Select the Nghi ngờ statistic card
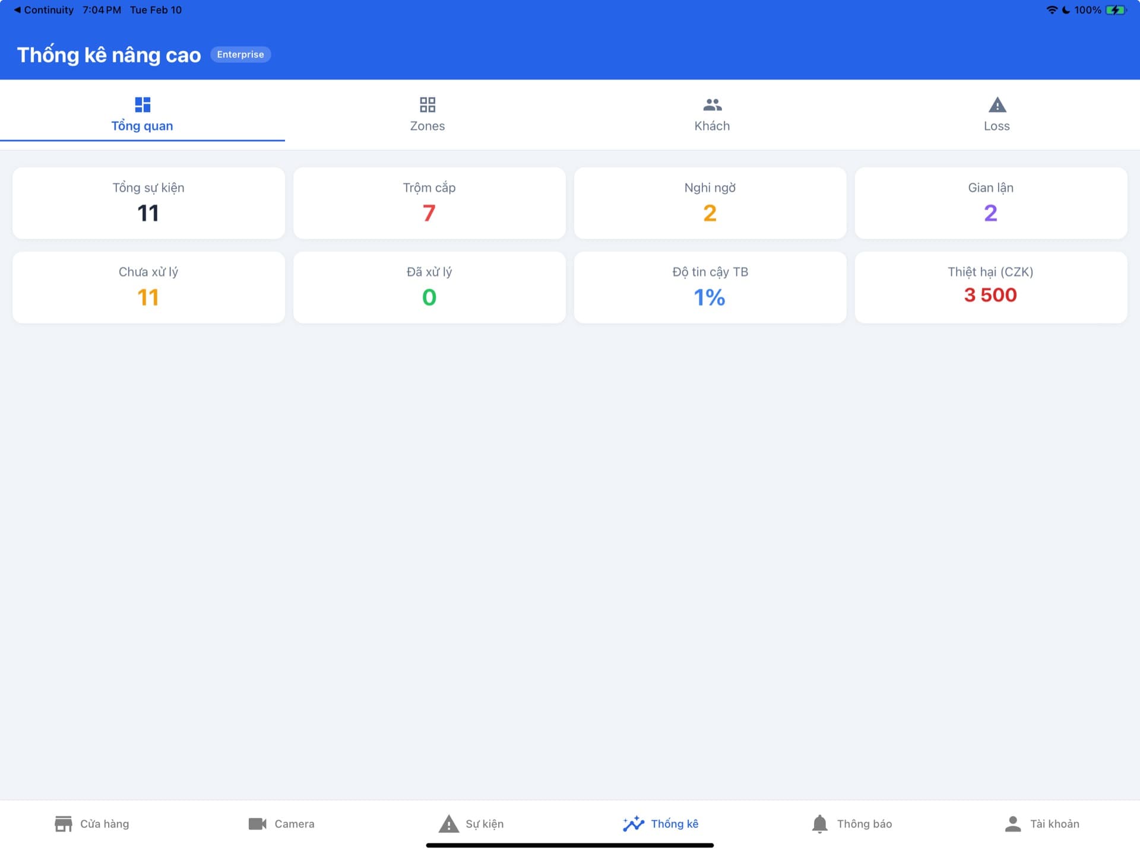1140x854 pixels. point(710,203)
